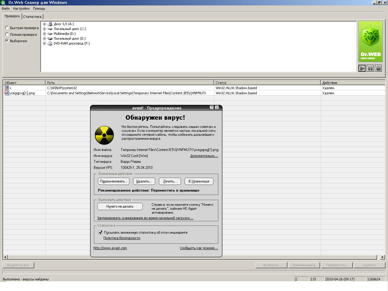Expand the Диск 3,5 (A:) tree node

[44, 24]
